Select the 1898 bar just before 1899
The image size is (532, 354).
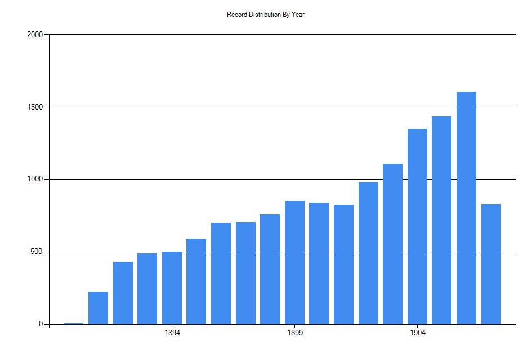coord(270,269)
